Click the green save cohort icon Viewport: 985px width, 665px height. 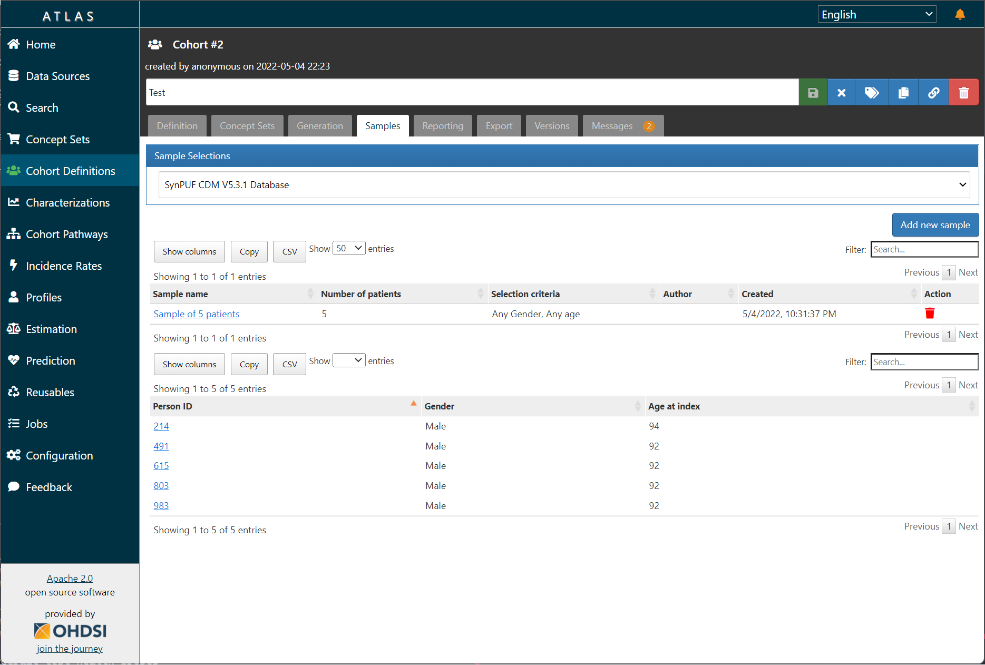(813, 93)
